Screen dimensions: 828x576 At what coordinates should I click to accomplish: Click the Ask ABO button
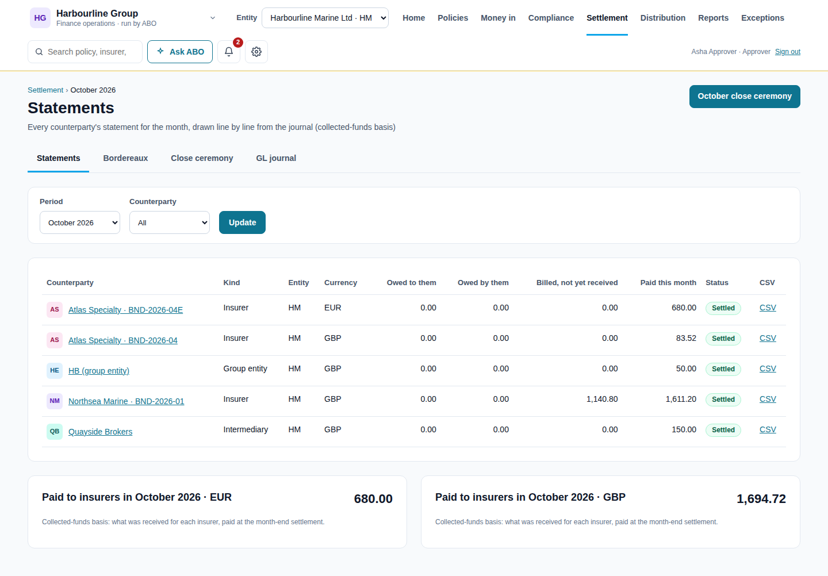[180, 52]
